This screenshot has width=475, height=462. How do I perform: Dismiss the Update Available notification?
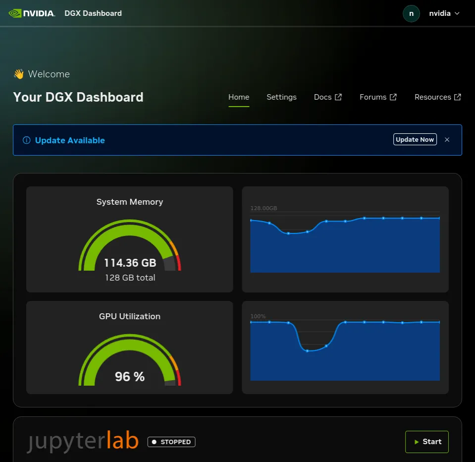[x=447, y=139]
